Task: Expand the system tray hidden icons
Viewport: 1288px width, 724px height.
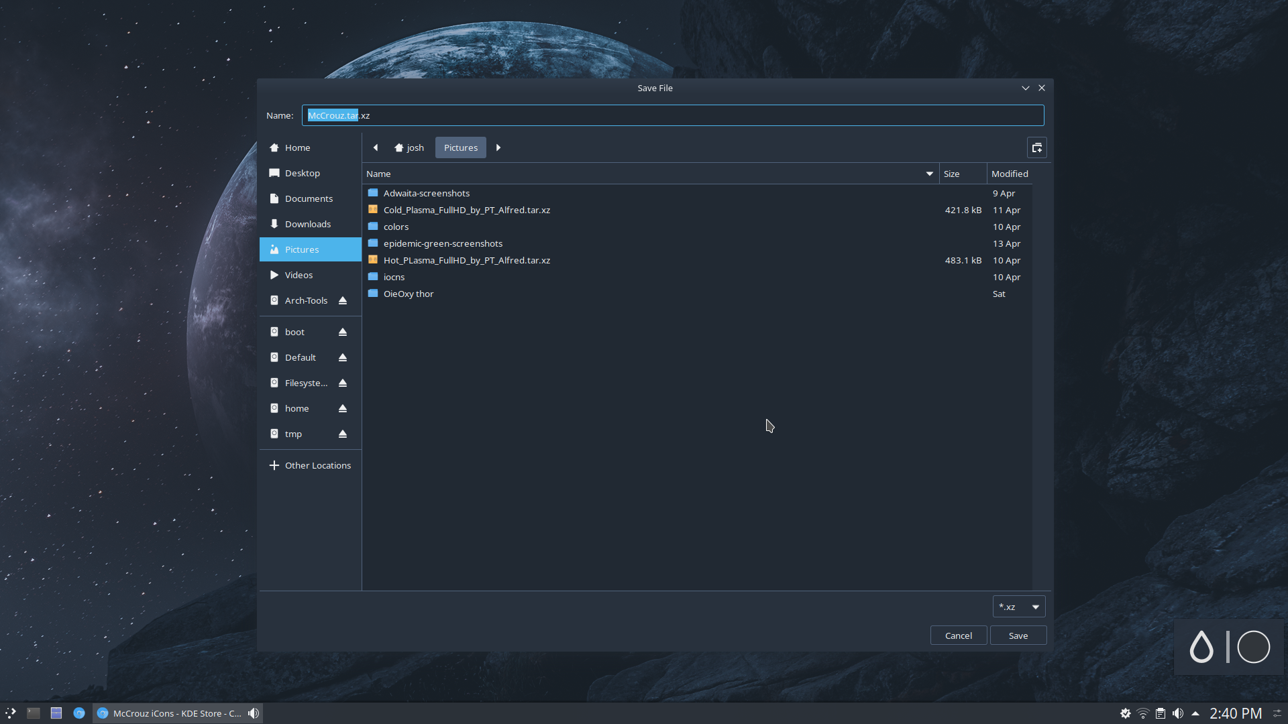Action: pos(1197,713)
